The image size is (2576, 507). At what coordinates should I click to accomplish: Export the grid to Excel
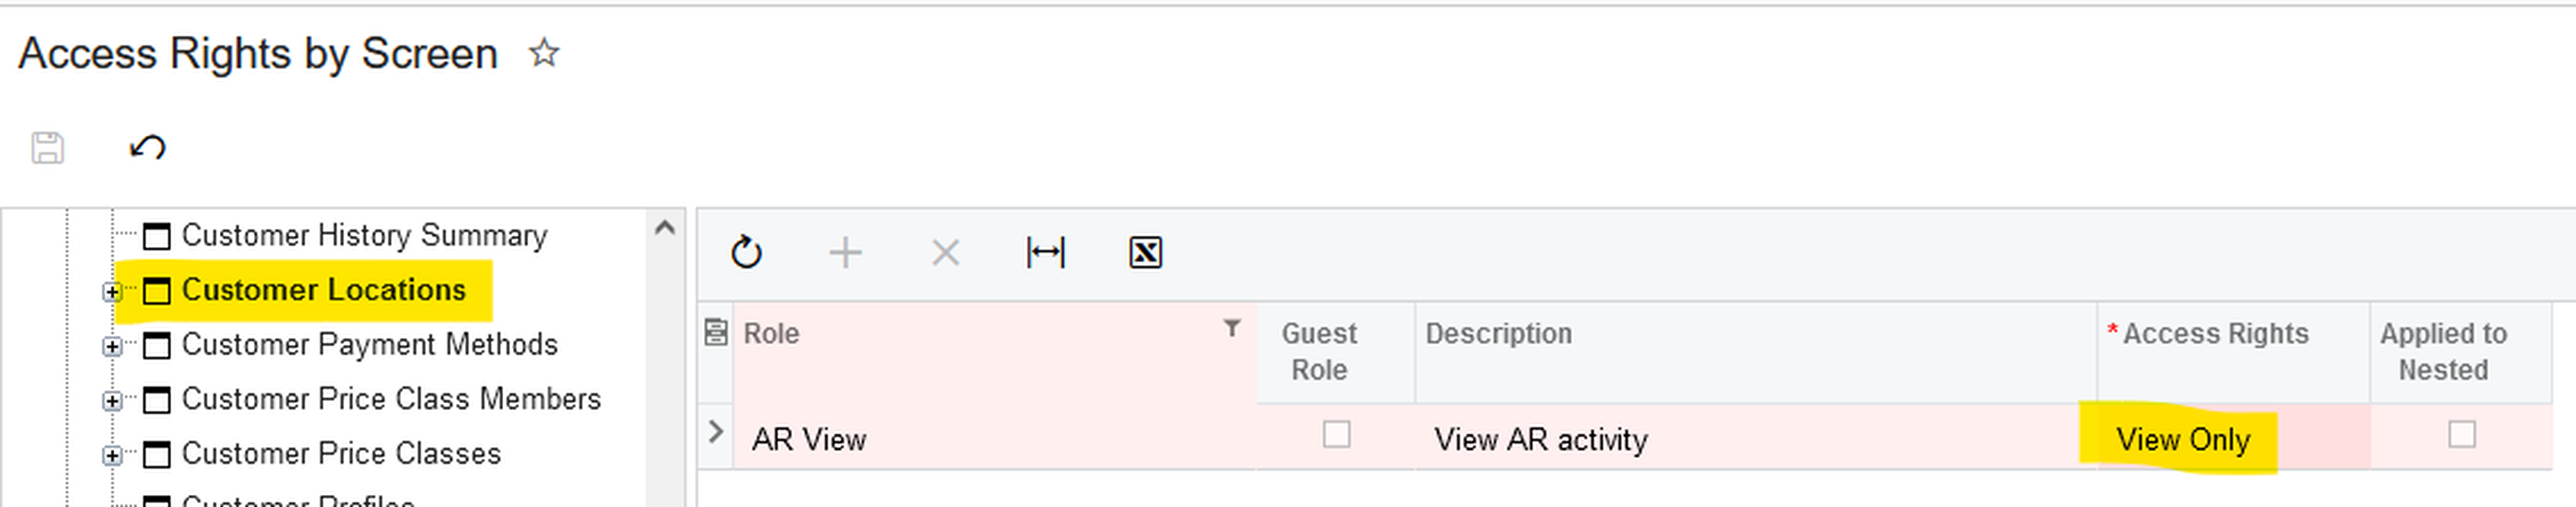coord(1145,253)
